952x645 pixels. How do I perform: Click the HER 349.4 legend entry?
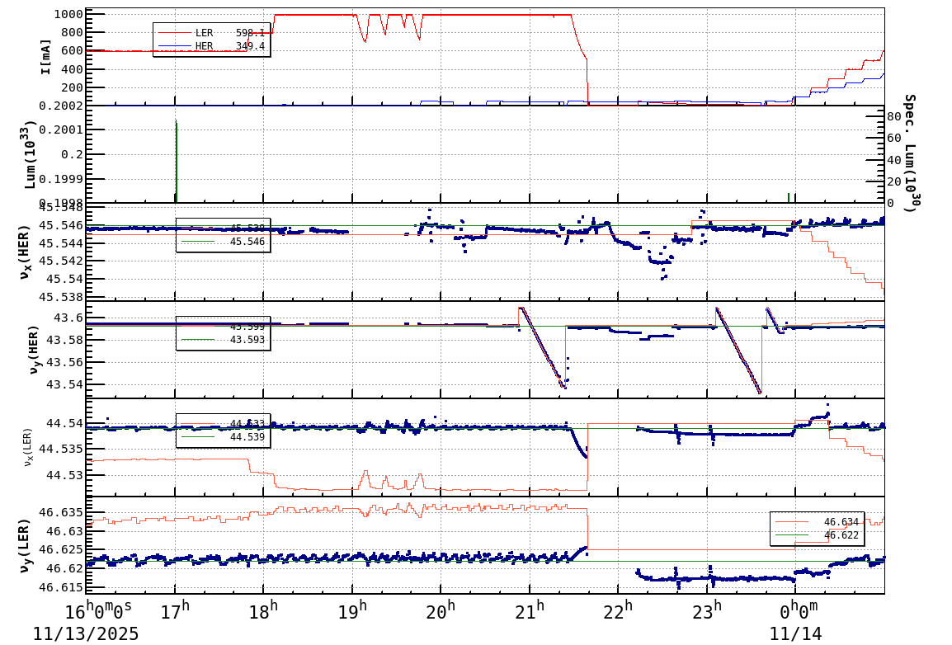(211, 46)
